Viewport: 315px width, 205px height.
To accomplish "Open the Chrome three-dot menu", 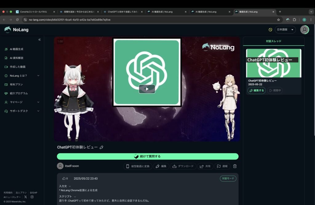I will (311, 20).
